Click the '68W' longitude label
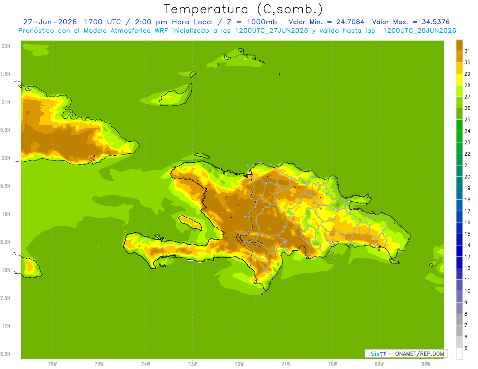Screen dimensions: 478x369 [x=426, y=364]
